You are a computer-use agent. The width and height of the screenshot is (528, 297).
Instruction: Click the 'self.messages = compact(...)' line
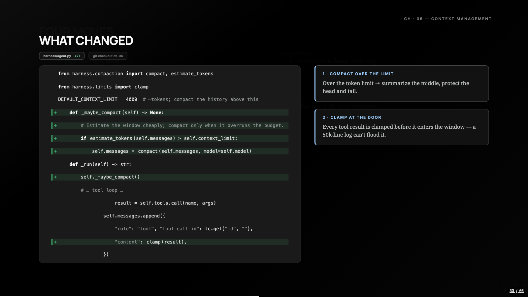coord(170,151)
